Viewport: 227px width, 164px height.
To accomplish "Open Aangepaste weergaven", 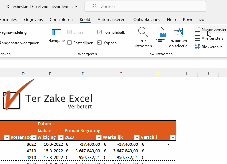I will (19, 43).
